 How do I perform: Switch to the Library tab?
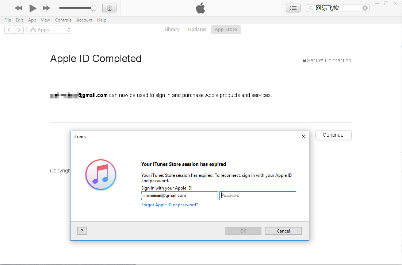172,30
